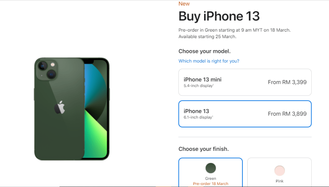Select the iPhone 13 mini model option
329x187 pixels.
(x=245, y=82)
